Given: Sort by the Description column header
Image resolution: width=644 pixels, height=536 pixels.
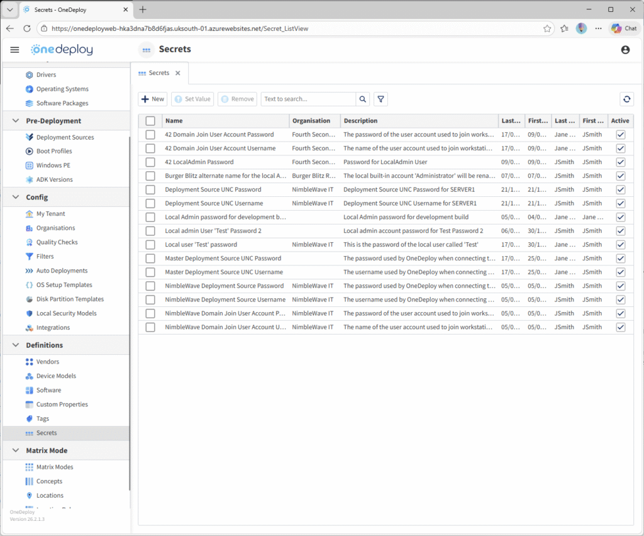Looking at the screenshot, I should click(x=419, y=121).
